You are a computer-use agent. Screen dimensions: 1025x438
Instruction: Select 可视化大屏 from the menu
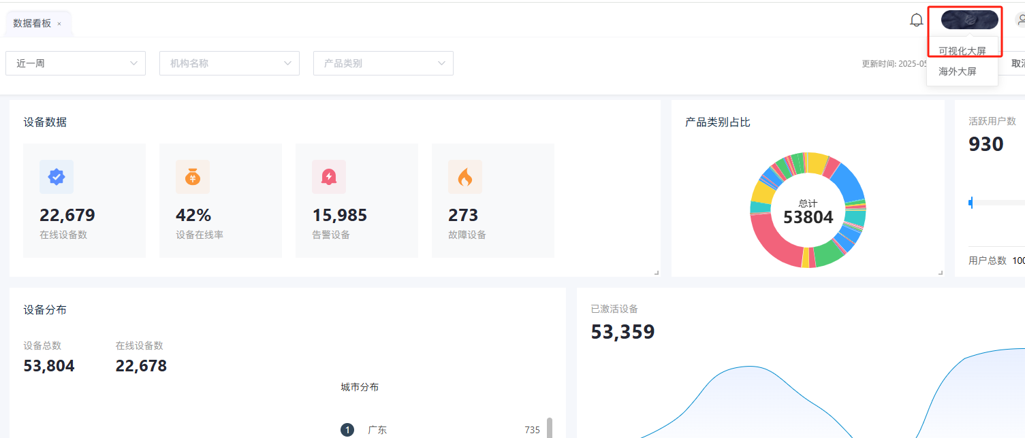[x=962, y=51]
